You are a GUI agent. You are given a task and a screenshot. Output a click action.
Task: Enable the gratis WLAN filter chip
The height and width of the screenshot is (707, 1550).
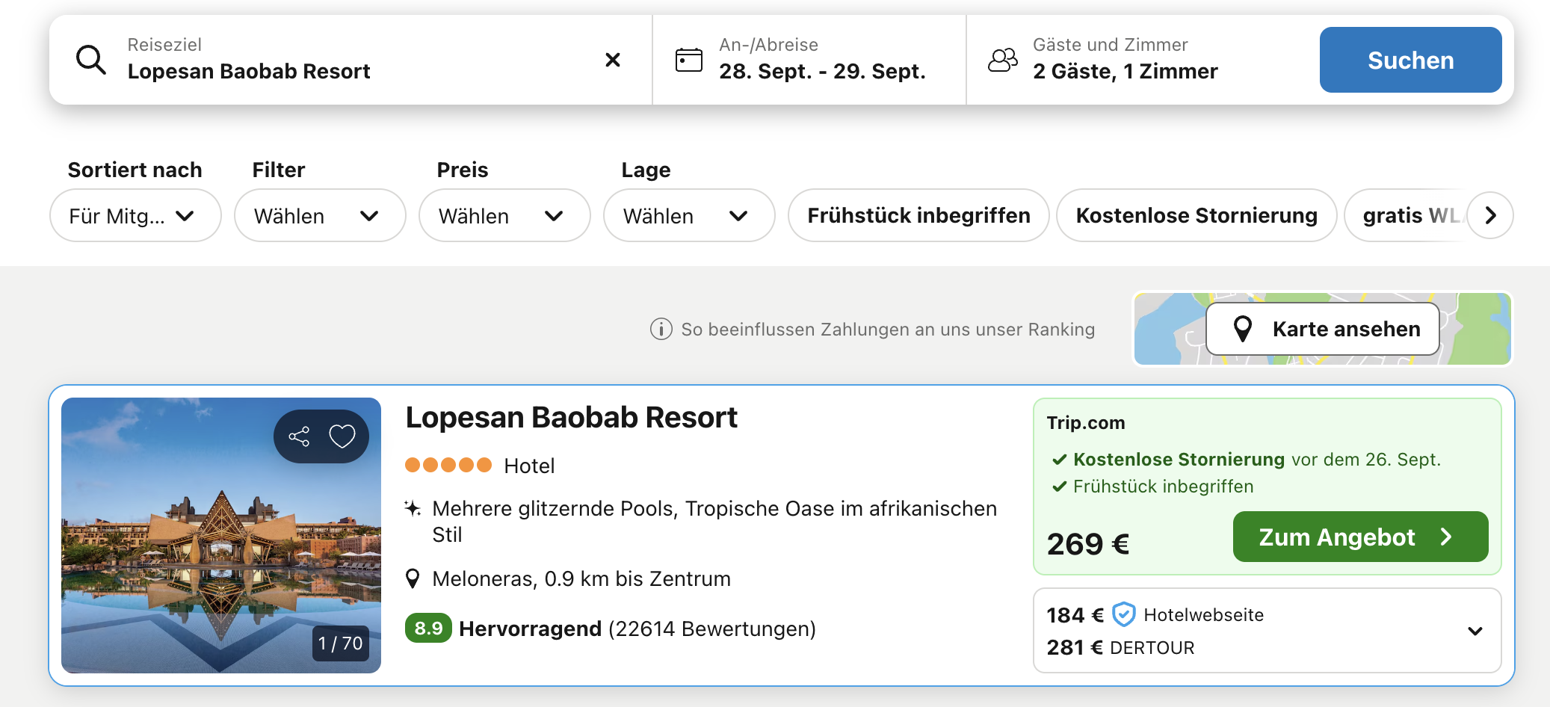click(x=1404, y=215)
